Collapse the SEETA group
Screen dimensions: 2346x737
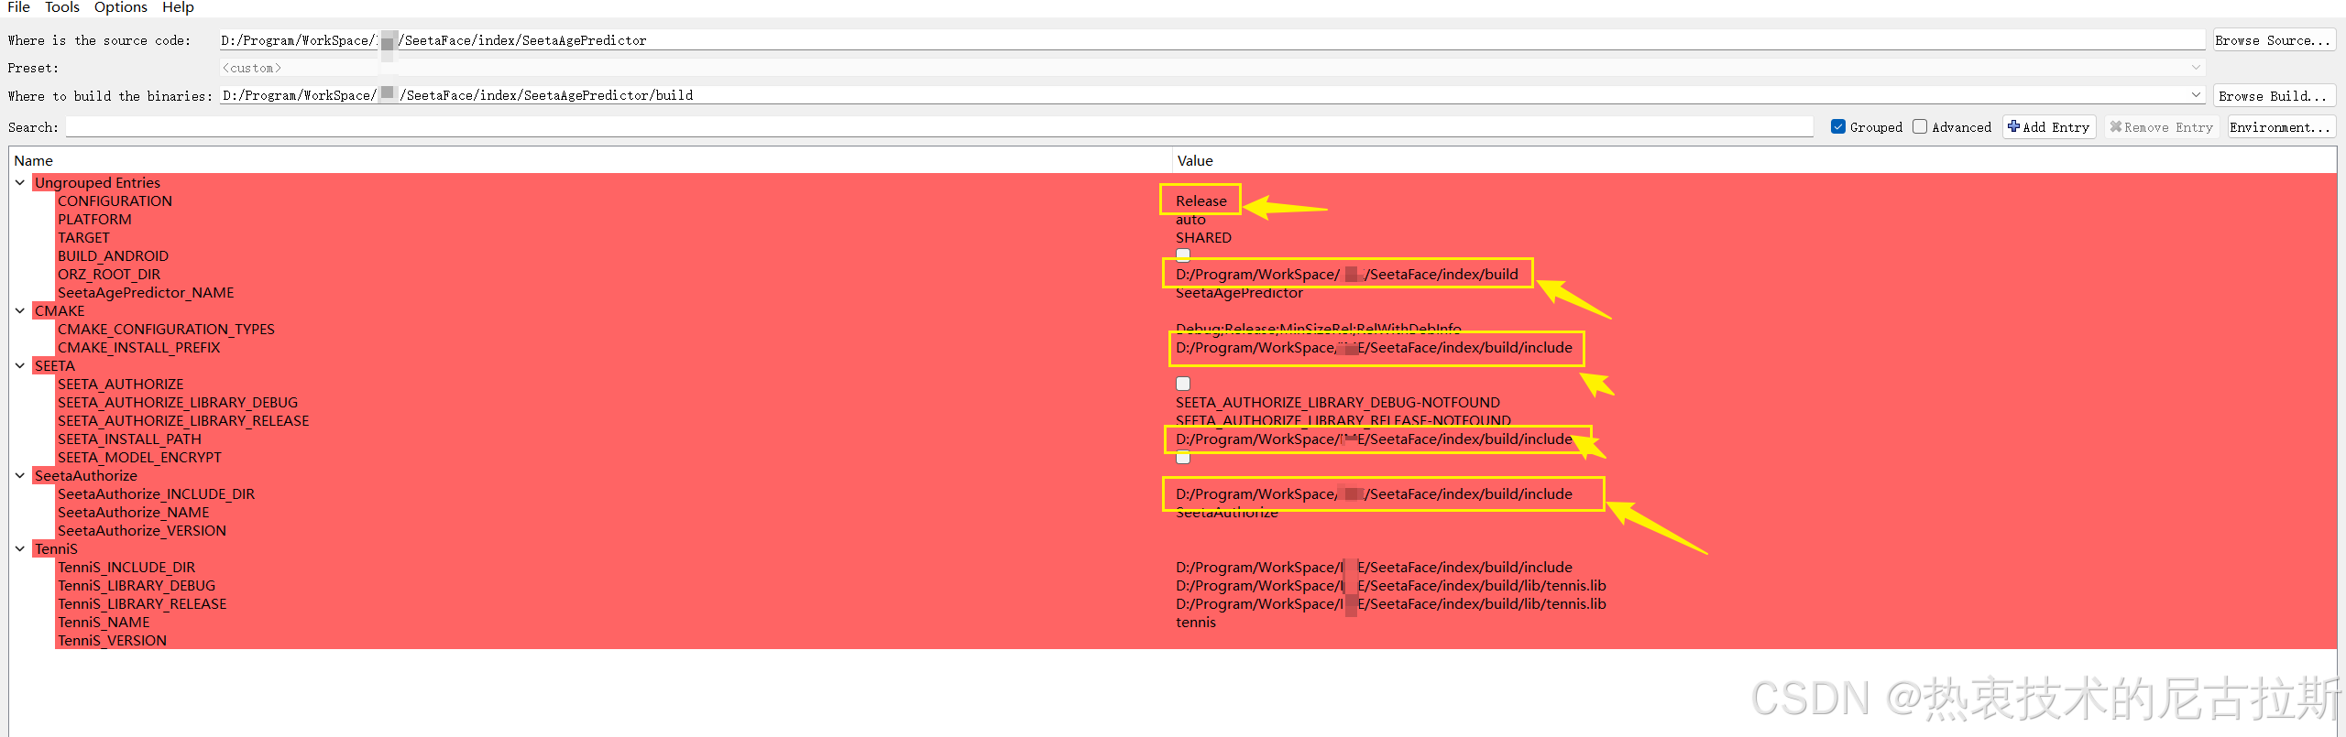coord(20,365)
